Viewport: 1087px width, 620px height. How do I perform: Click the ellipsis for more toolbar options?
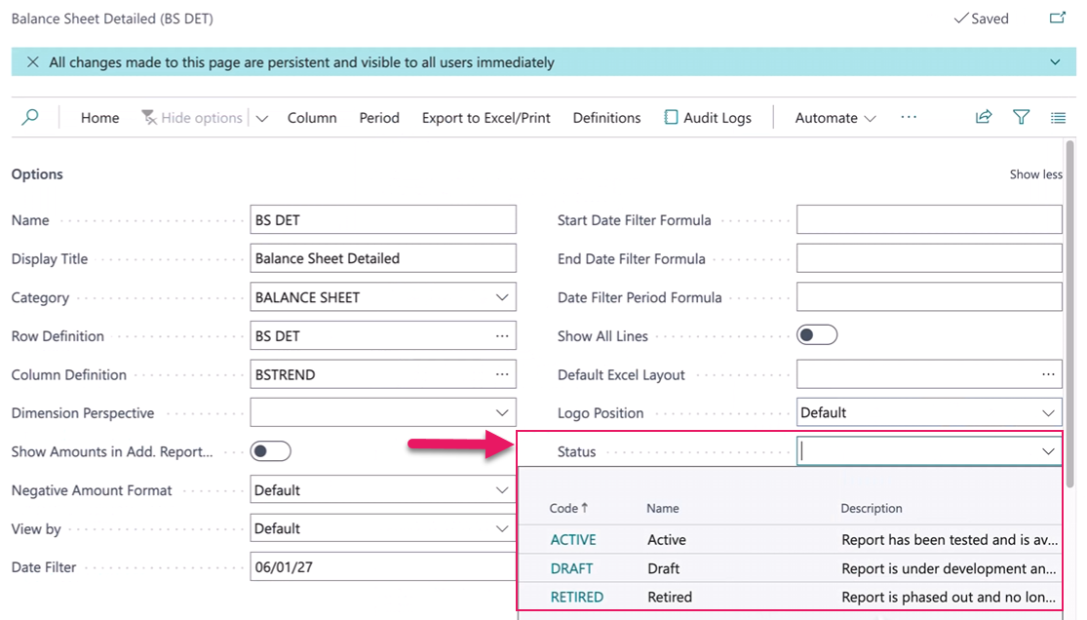pos(909,116)
